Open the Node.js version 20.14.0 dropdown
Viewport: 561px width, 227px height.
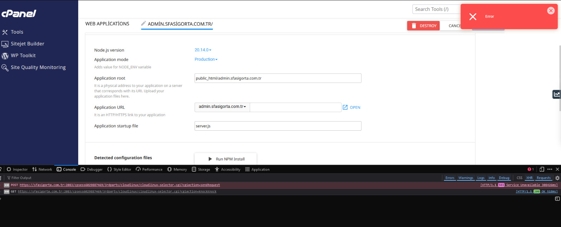tap(203, 50)
